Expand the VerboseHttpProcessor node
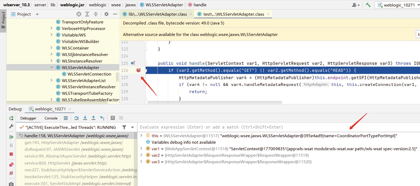The image size is (420, 186). click(51, 28)
